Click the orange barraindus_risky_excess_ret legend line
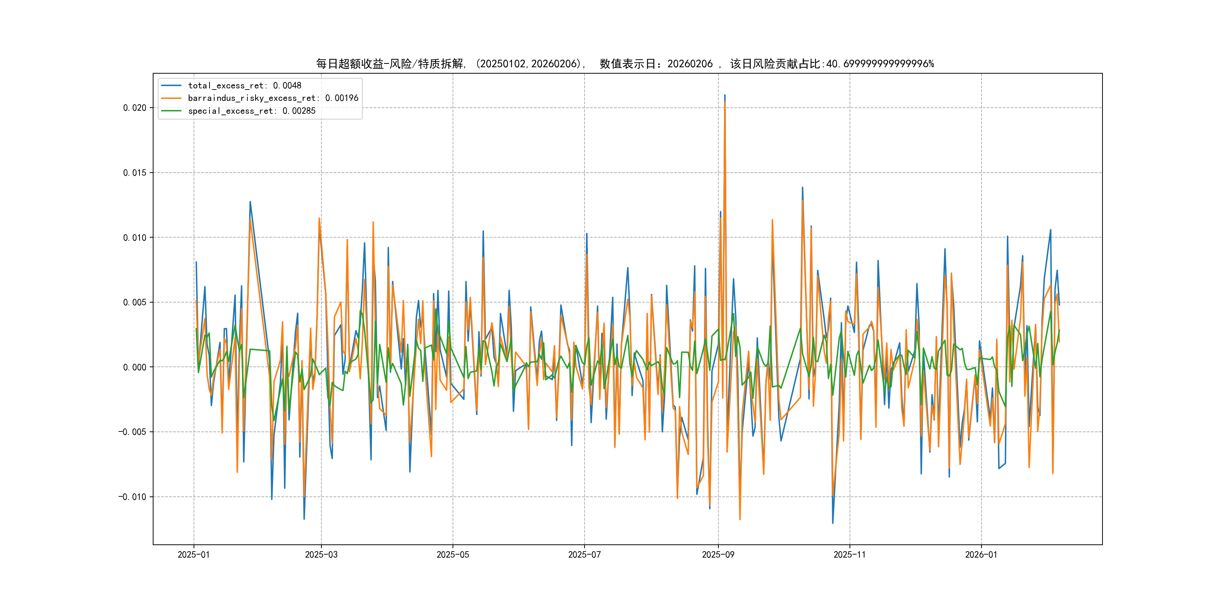 pos(171,98)
